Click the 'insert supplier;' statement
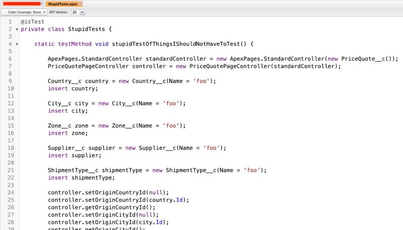 75,155
